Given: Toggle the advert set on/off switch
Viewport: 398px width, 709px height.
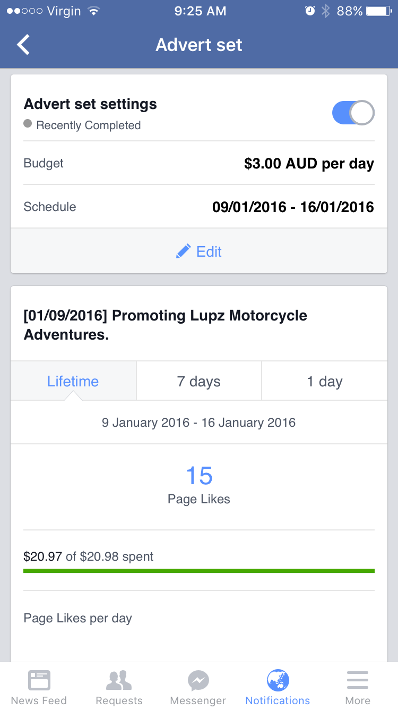Looking at the screenshot, I should (x=353, y=113).
